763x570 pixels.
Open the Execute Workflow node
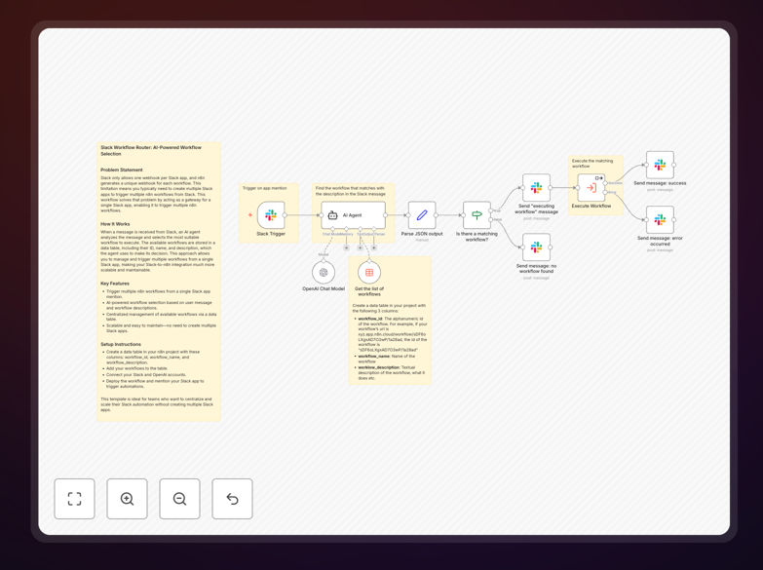point(591,187)
